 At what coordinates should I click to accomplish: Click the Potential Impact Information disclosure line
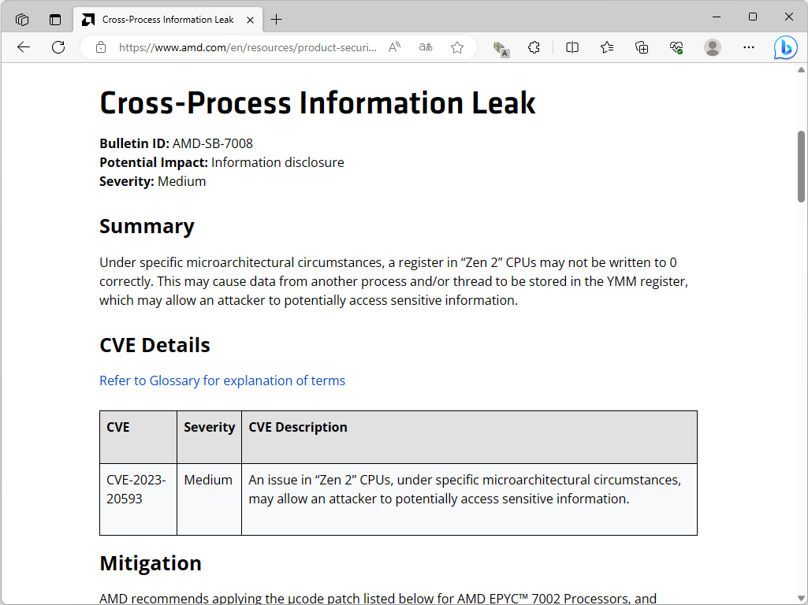[222, 162]
